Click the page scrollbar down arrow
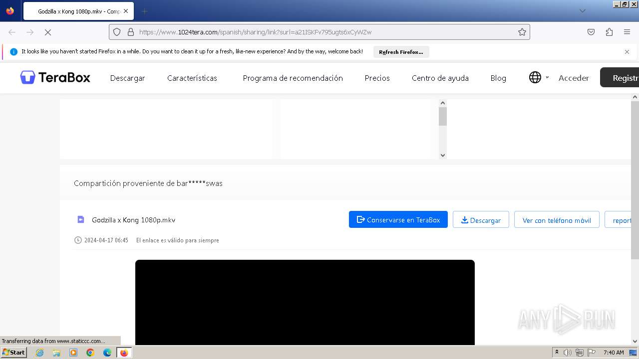 coord(635,341)
